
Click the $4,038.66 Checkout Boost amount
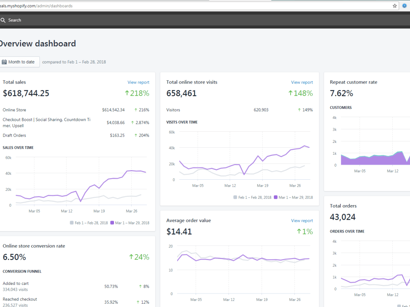coord(116,123)
